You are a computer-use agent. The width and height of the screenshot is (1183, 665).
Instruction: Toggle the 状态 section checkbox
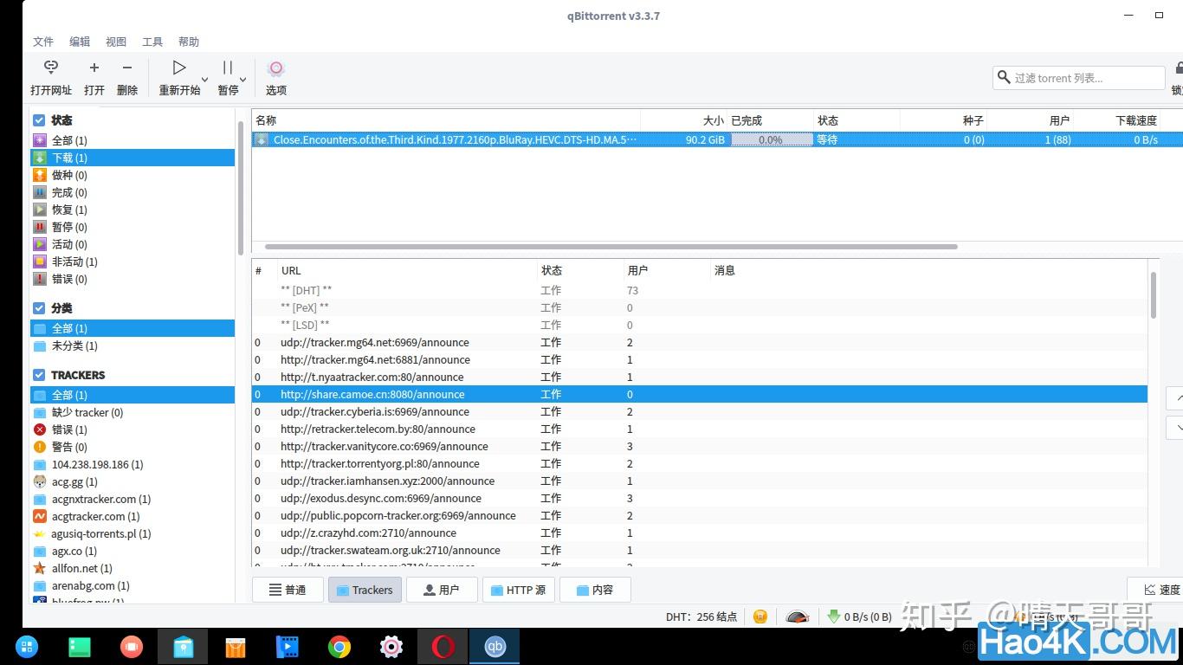(x=39, y=120)
